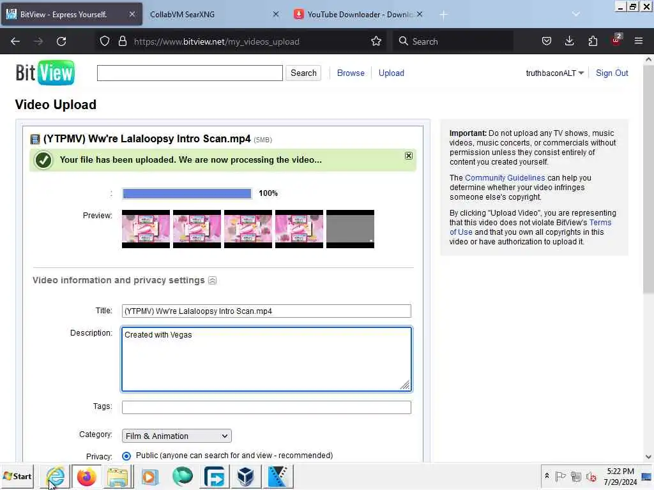Open a new browser tab
Viewport: 654px width, 490px height.
tap(443, 15)
